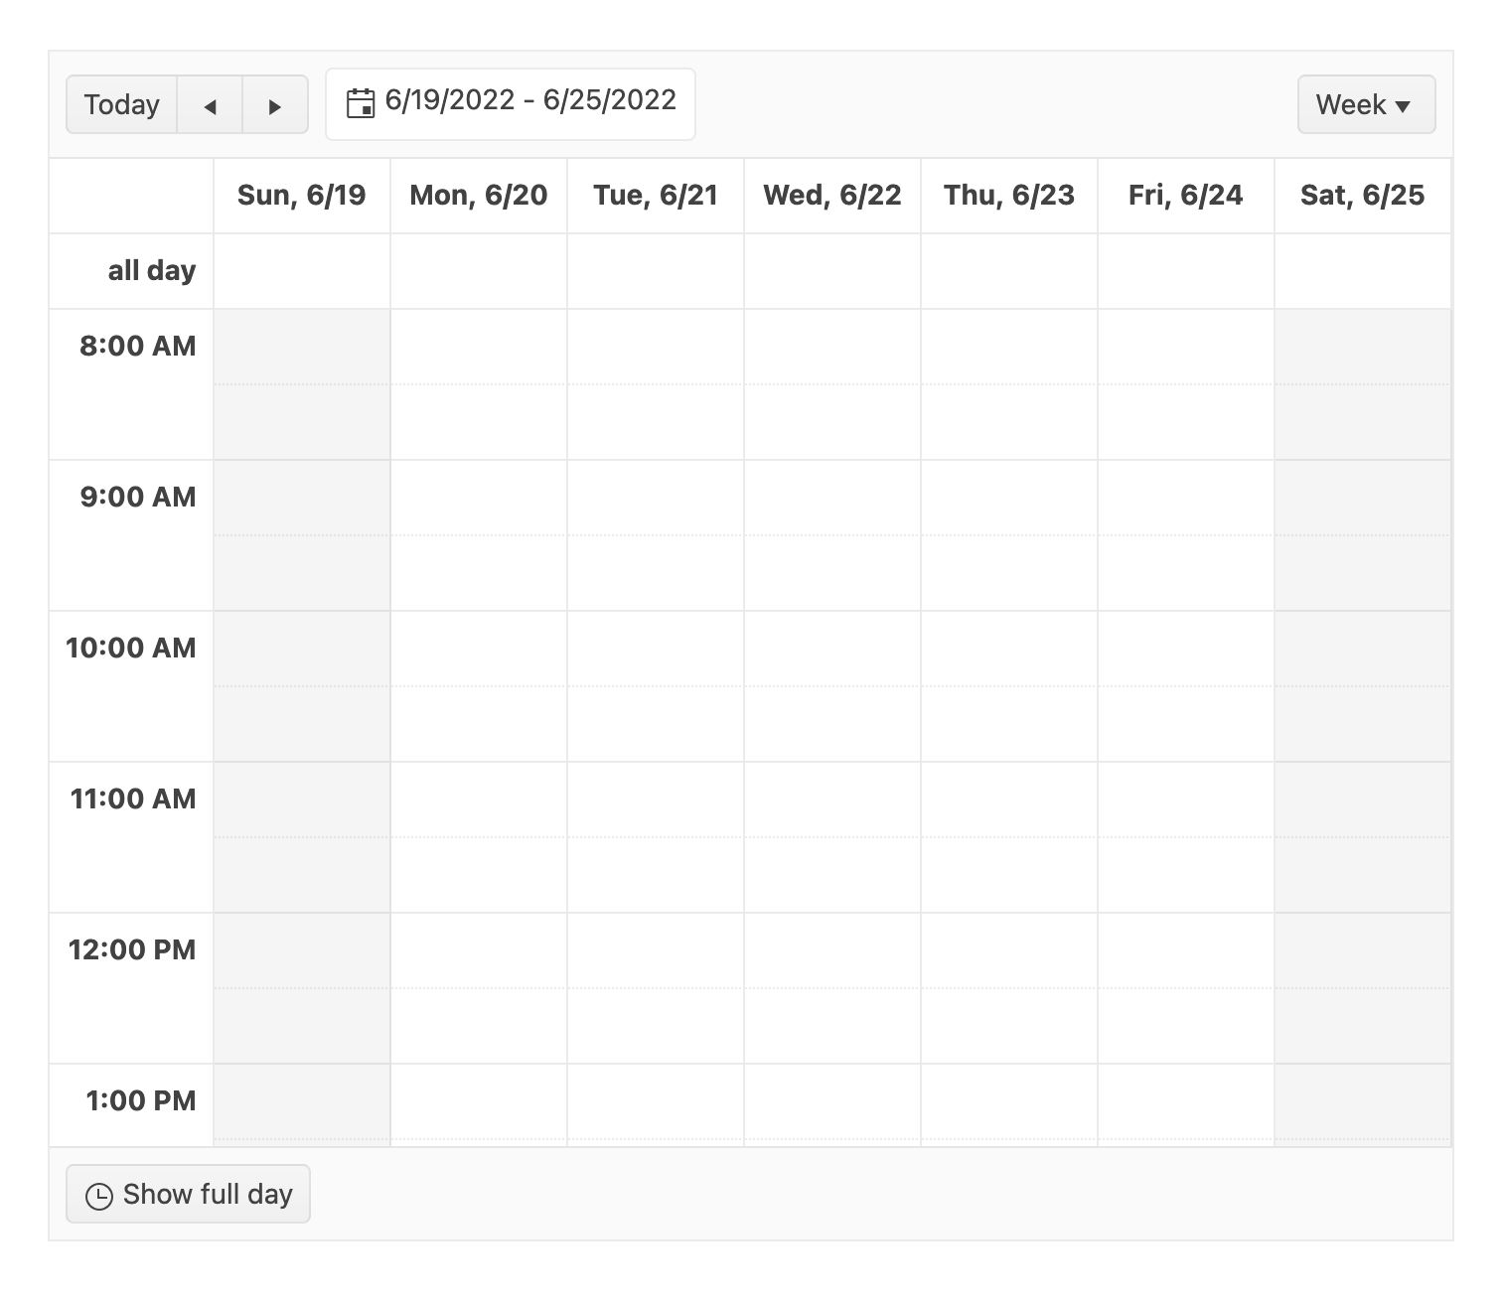The image size is (1504, 1303).
Task: Select the Mon, 6/20 column header
Action: (x=479, y=196)
